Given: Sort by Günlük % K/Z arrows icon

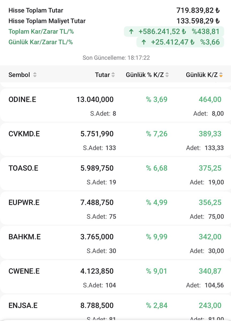Looking at the screenshot, I should click(167, 75).
